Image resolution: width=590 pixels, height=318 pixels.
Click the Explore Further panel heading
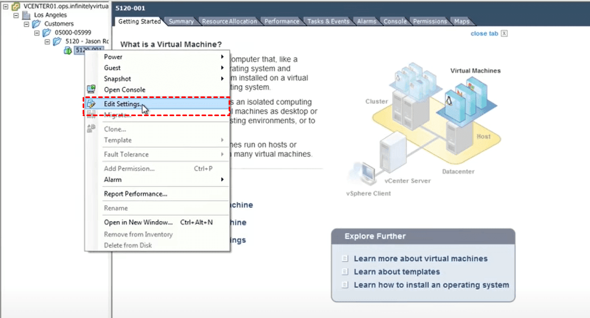point(375,237)
